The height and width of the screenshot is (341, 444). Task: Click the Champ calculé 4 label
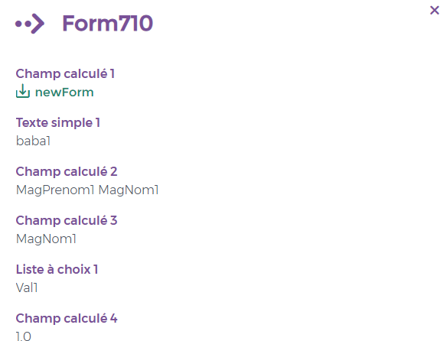coord(67,318)
